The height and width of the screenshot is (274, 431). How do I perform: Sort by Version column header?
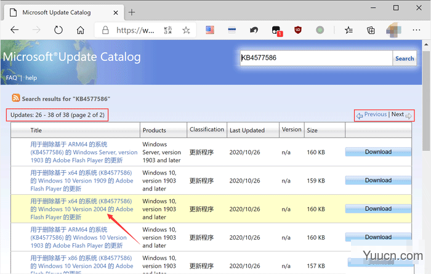tap(292, 130)
